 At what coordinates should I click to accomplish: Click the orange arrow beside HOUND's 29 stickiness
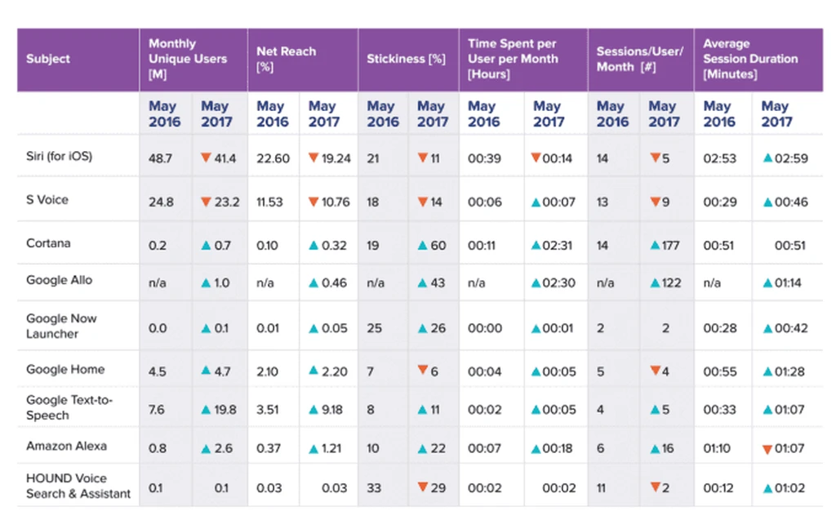(x=422, y=487)
